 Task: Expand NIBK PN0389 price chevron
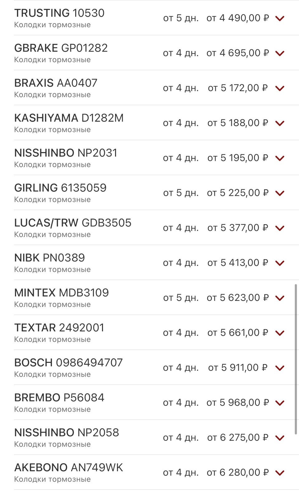[280, 263]
